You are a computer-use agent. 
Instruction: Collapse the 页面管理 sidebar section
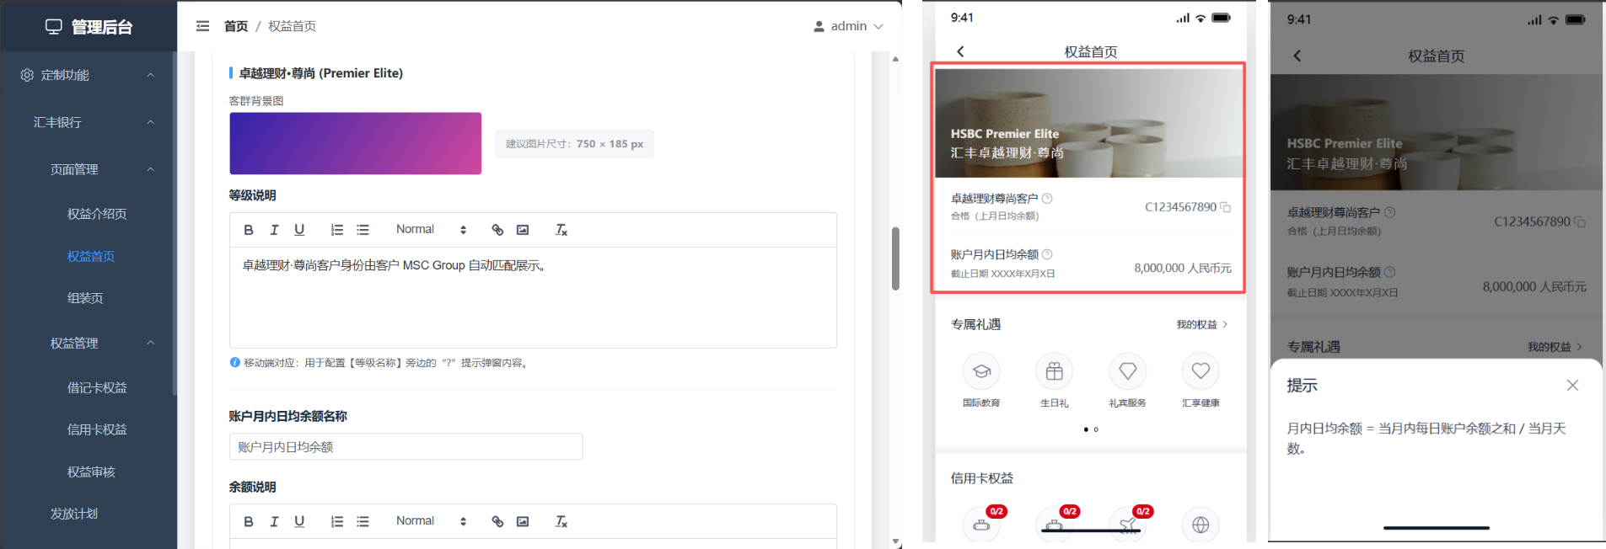pyautogui.click(x=151, y=169)
